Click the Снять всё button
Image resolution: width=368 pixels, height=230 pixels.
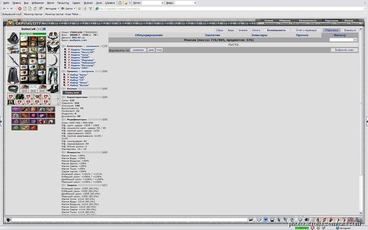point(72,93)
